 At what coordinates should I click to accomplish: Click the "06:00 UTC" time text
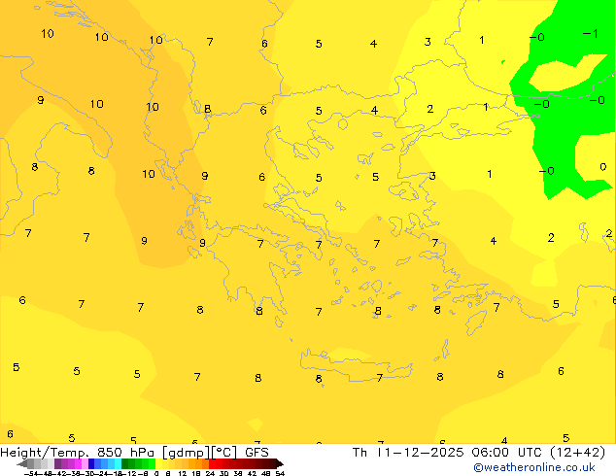(x=508, y=453)
